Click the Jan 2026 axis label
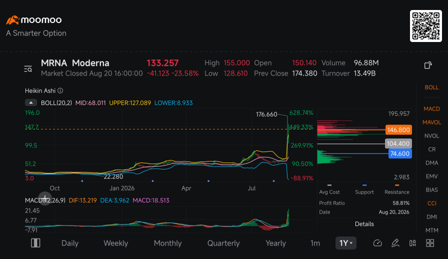448x259 pixels. point(122,188)
